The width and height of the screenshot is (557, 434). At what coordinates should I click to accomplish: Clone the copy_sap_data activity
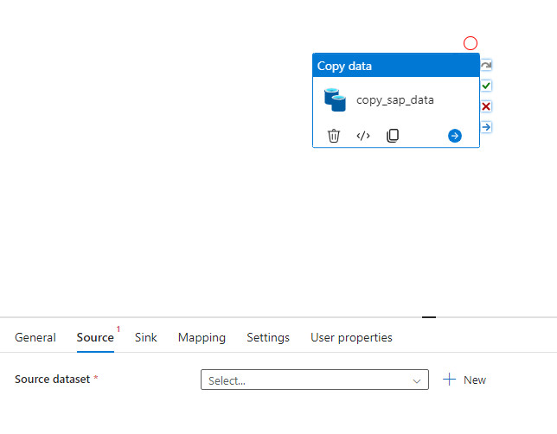point(393,136)
